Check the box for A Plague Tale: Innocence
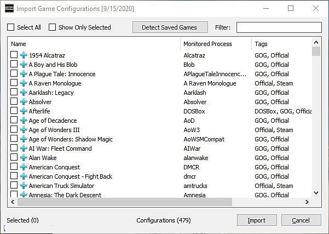Screen dimensions: 329x234 click(x=14, y=73)
